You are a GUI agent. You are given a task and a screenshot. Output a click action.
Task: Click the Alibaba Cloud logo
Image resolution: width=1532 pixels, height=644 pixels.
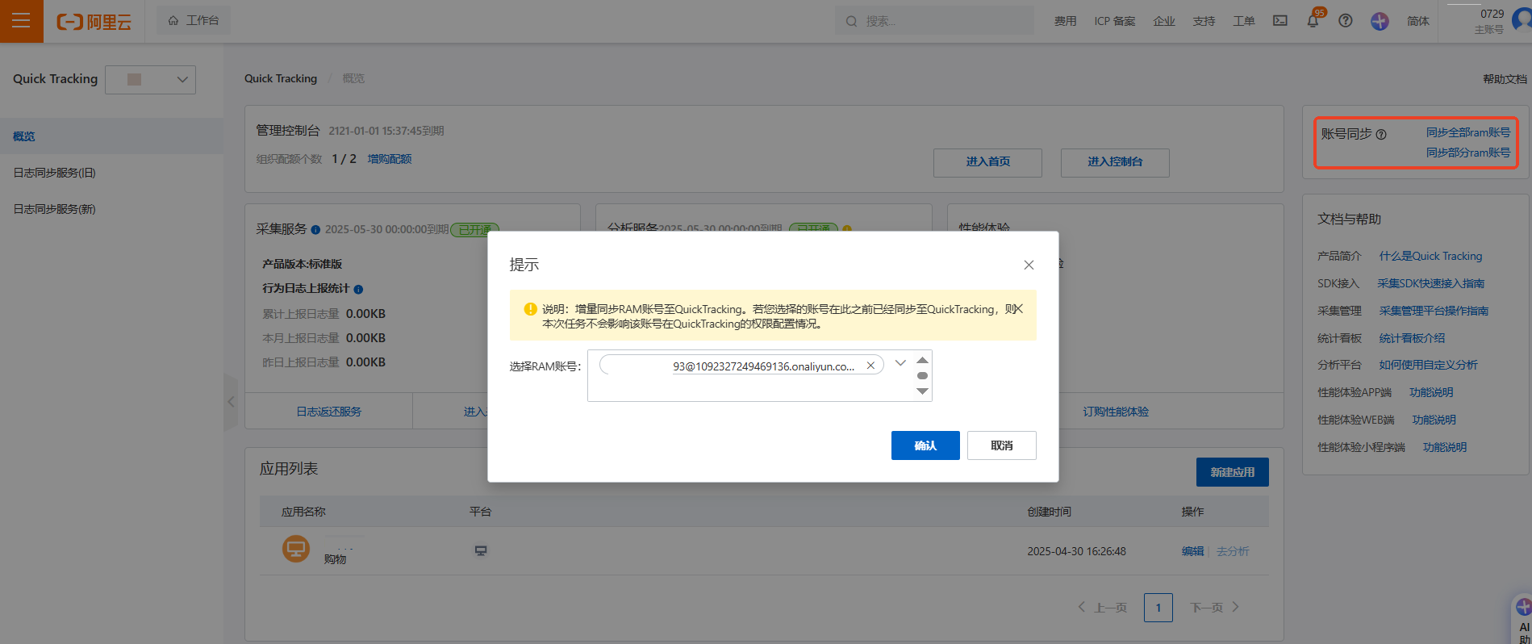(94, 22)
